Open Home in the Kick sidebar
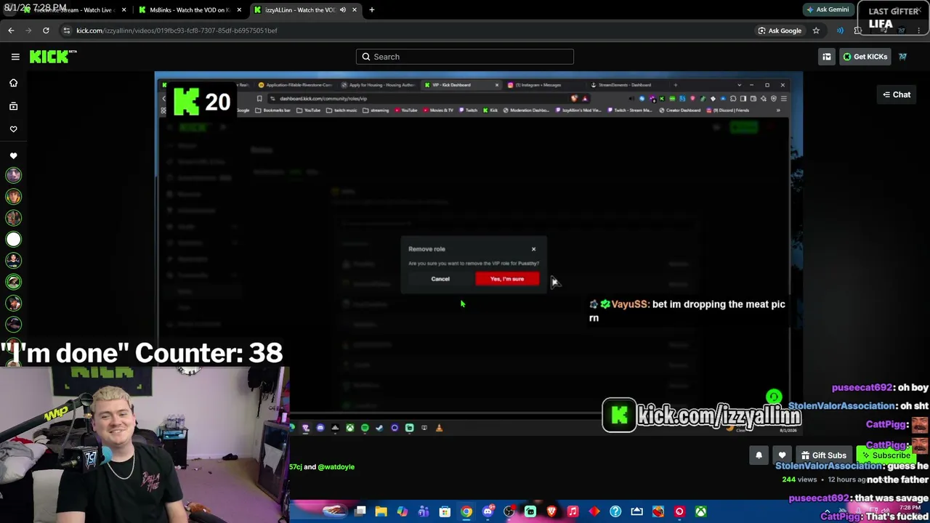930x523 pixels. pos(13,83)
